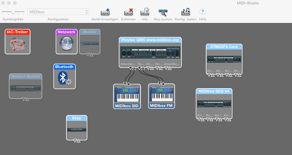Click the Gerät hinzufügen keyboard icon
The height and width of the screenshot is (155, 292).
tap(105, 12)
